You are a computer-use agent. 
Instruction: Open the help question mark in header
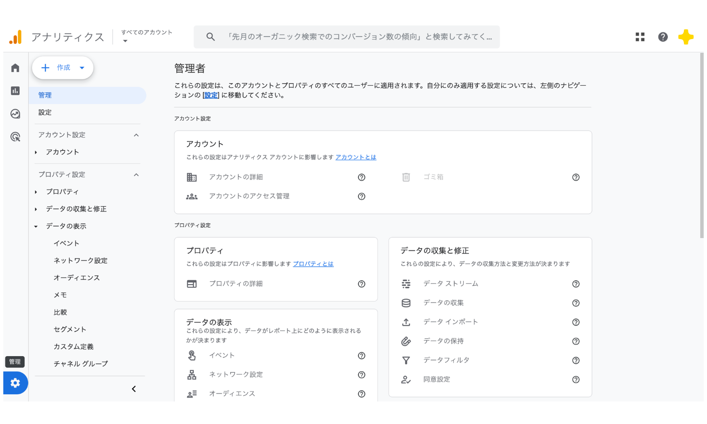(x=663, y=37)
